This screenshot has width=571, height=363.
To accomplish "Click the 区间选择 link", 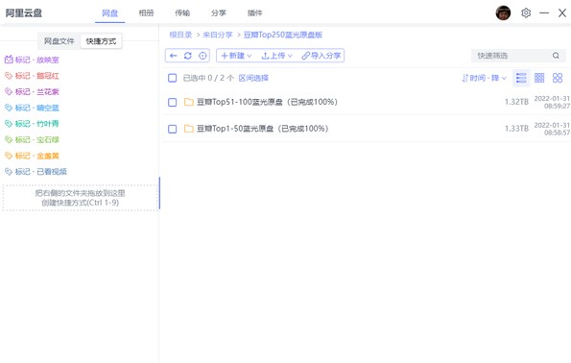I will coord(253,78).
